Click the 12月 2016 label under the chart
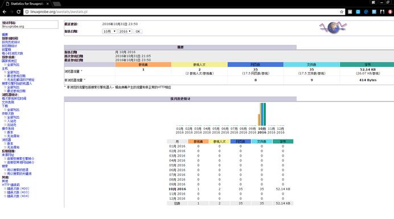Image resolution: width=394 pixels, height=219 pixels. point(281,130)
